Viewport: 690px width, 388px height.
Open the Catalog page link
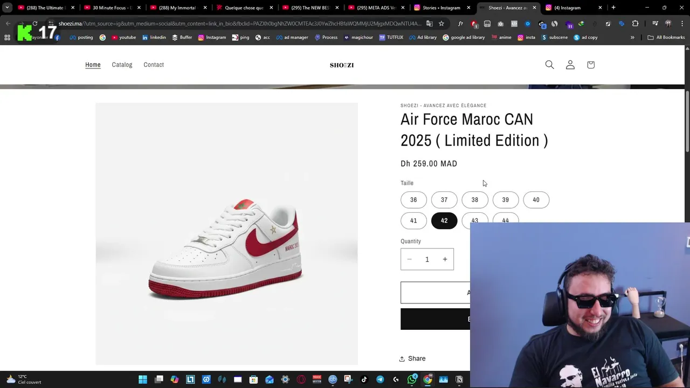point(122,65)
